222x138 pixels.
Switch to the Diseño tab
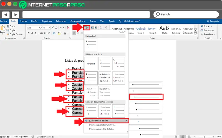pyautogui.click(x=34, y=21)
